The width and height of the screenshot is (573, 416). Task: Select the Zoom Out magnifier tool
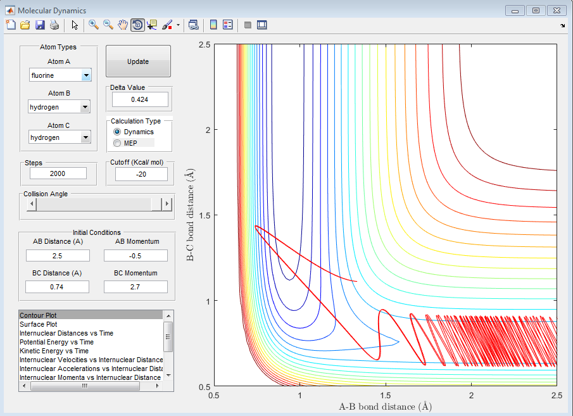[108, 25]
